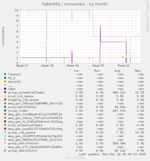This screenshot has height=161, width=150.
Task: Click the green Timeout legend color swatch
Action: click(x=5, y=74)
